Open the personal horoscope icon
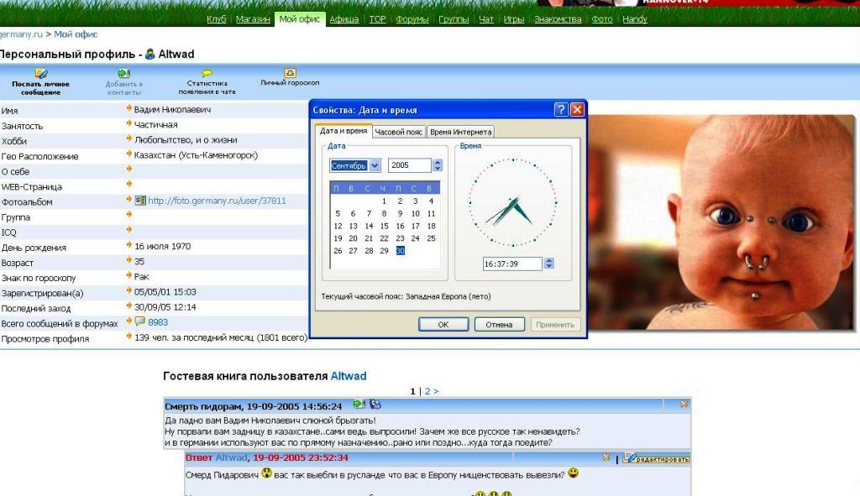 pos(290,74)
